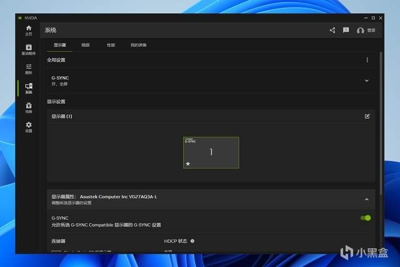Image resolution: width=400 pixels, height=267 pixels.
Task: Switch to the 性能 tab
Action: click(111, 45)
